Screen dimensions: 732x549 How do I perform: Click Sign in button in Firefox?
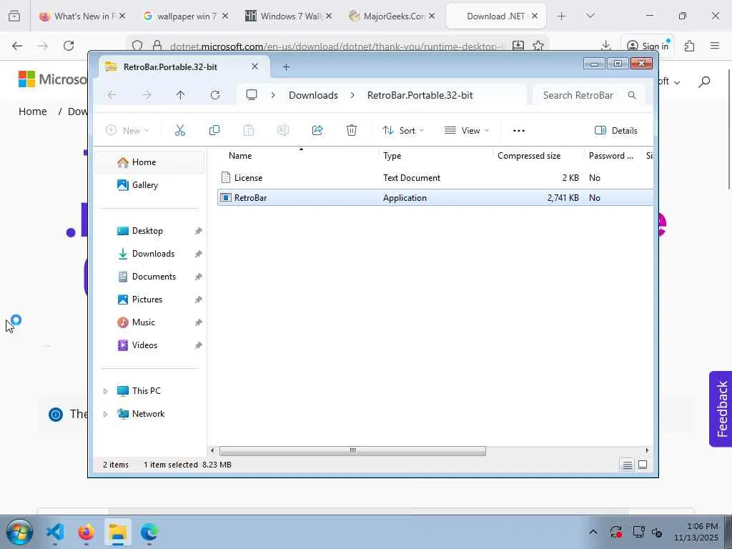pos(648,45)
